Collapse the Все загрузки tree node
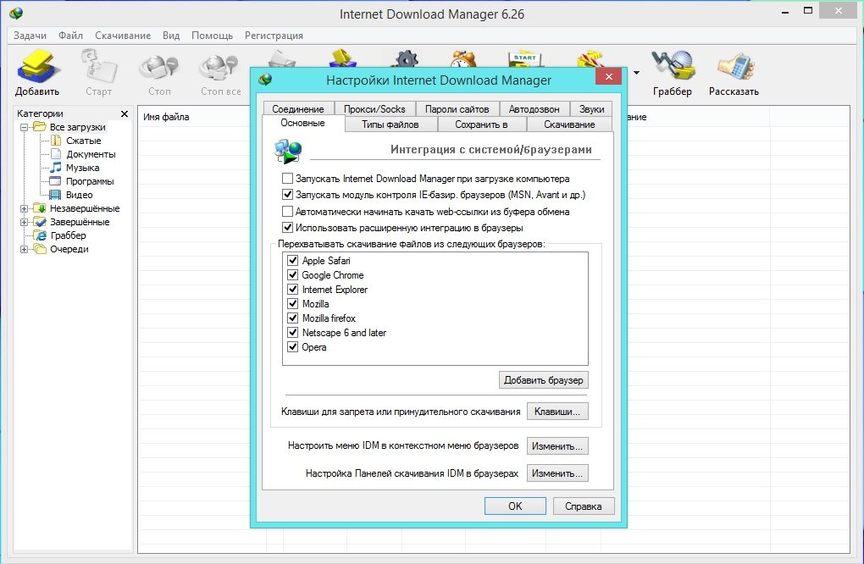 tap(24, 127)
